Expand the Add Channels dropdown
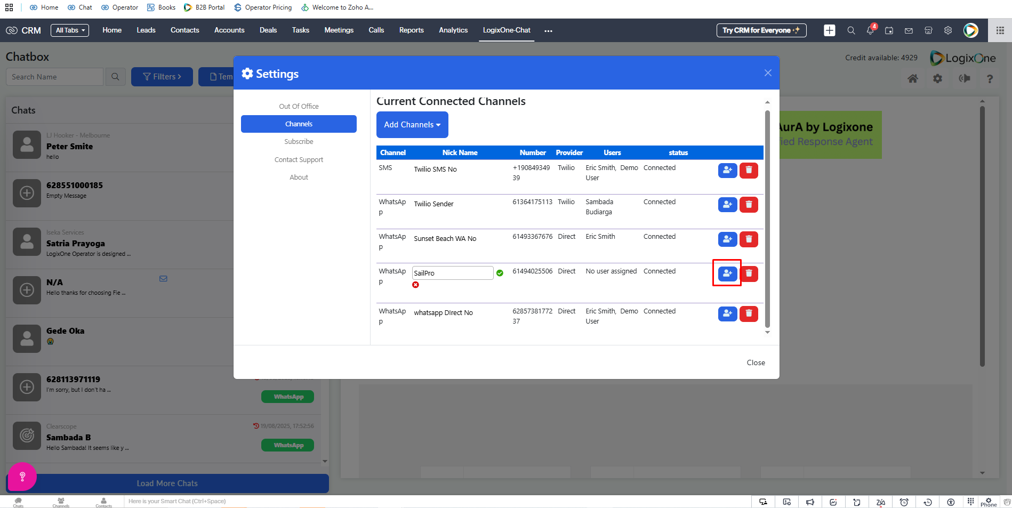This screenshot has height=508, width=1012. coord(412,125)
